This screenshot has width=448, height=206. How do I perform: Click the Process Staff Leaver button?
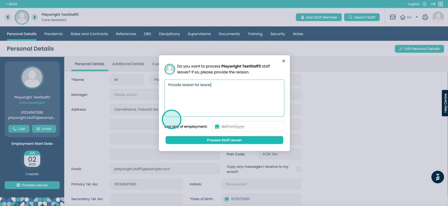(x=224, y=140)
